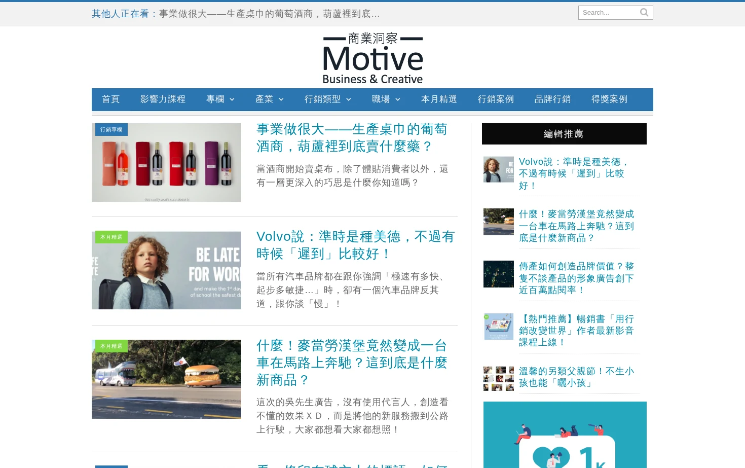Open headline 事業做很大——生產桌巾的葡萄酒商
Image resolution: width=745 pixels, height=468 pixels.
352,138
